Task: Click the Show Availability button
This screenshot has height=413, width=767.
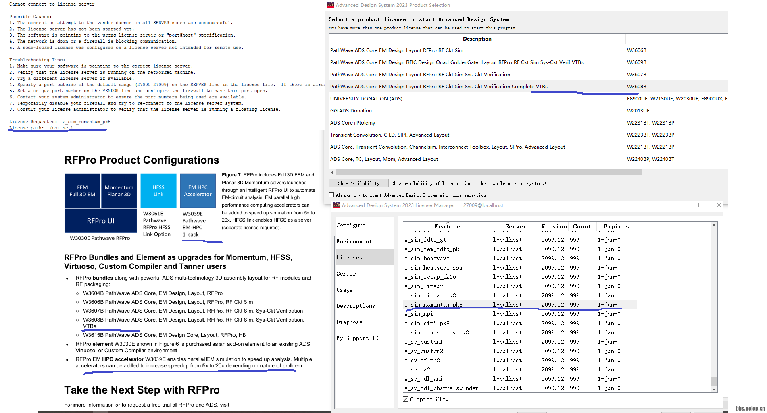Action: 358,183
